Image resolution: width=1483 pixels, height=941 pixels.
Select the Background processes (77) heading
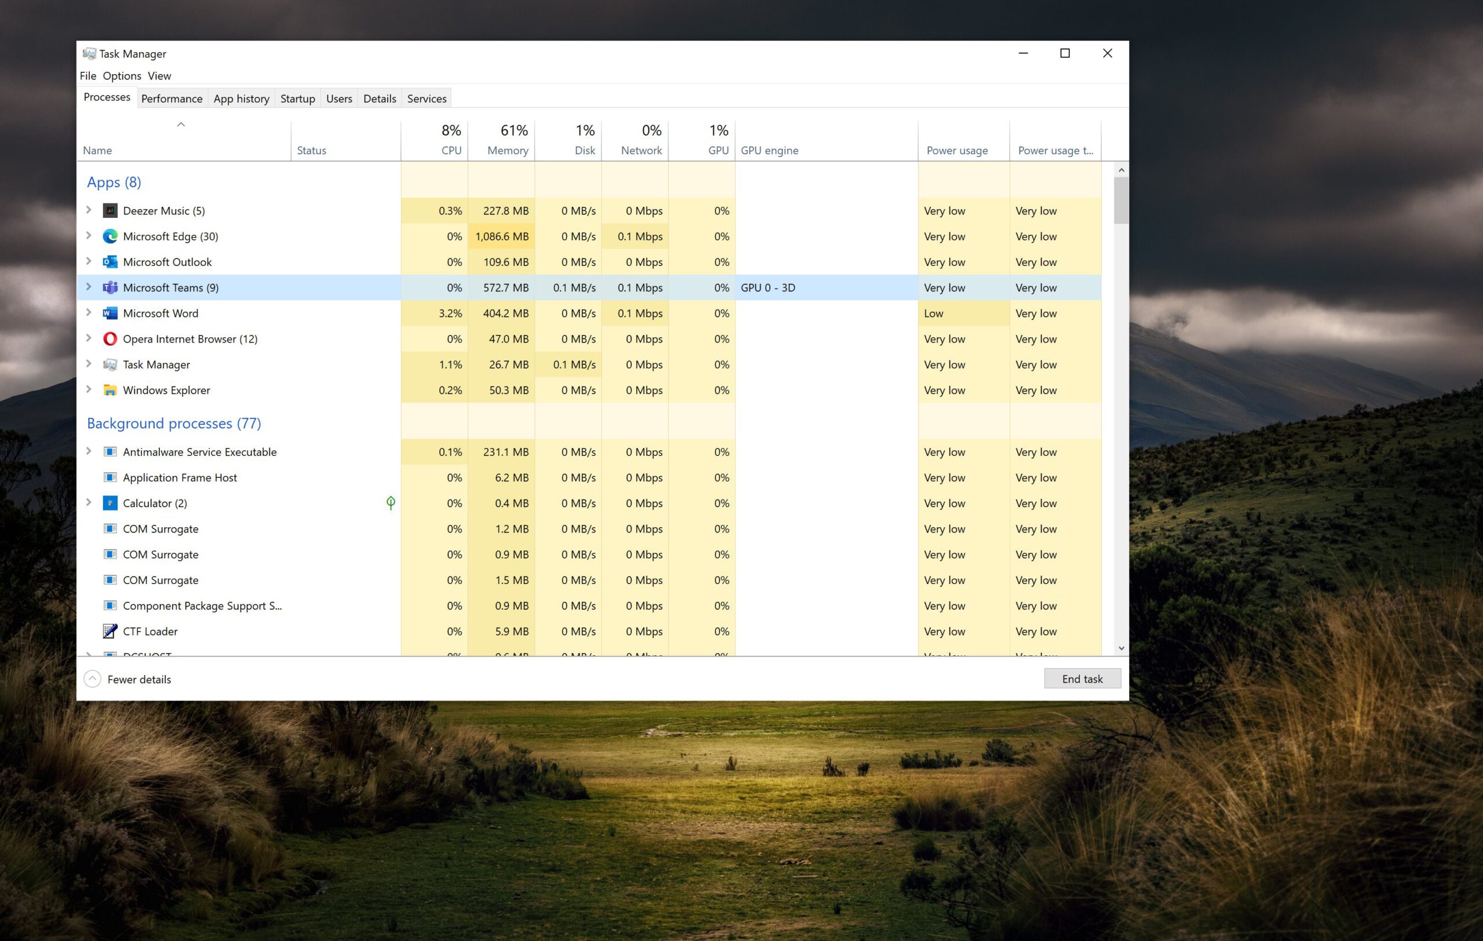click(x=174, y=423)
